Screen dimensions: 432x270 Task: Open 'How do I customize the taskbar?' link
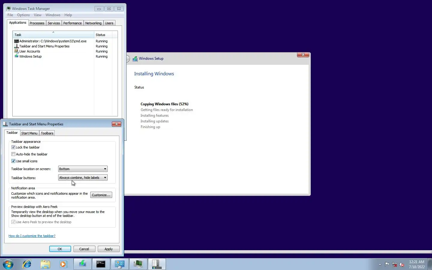pos(32,236)
